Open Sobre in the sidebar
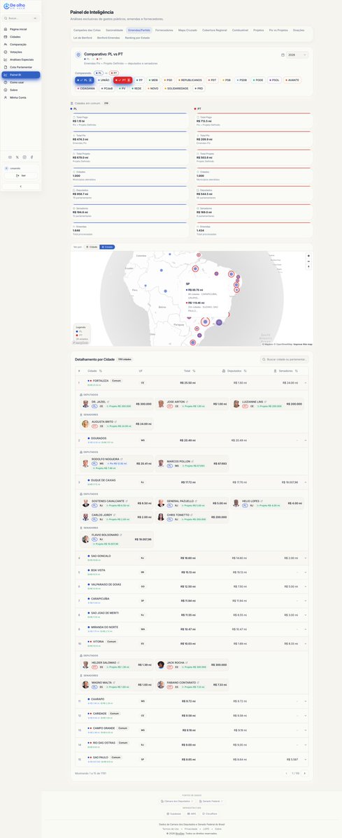 (x=20, y=89)
